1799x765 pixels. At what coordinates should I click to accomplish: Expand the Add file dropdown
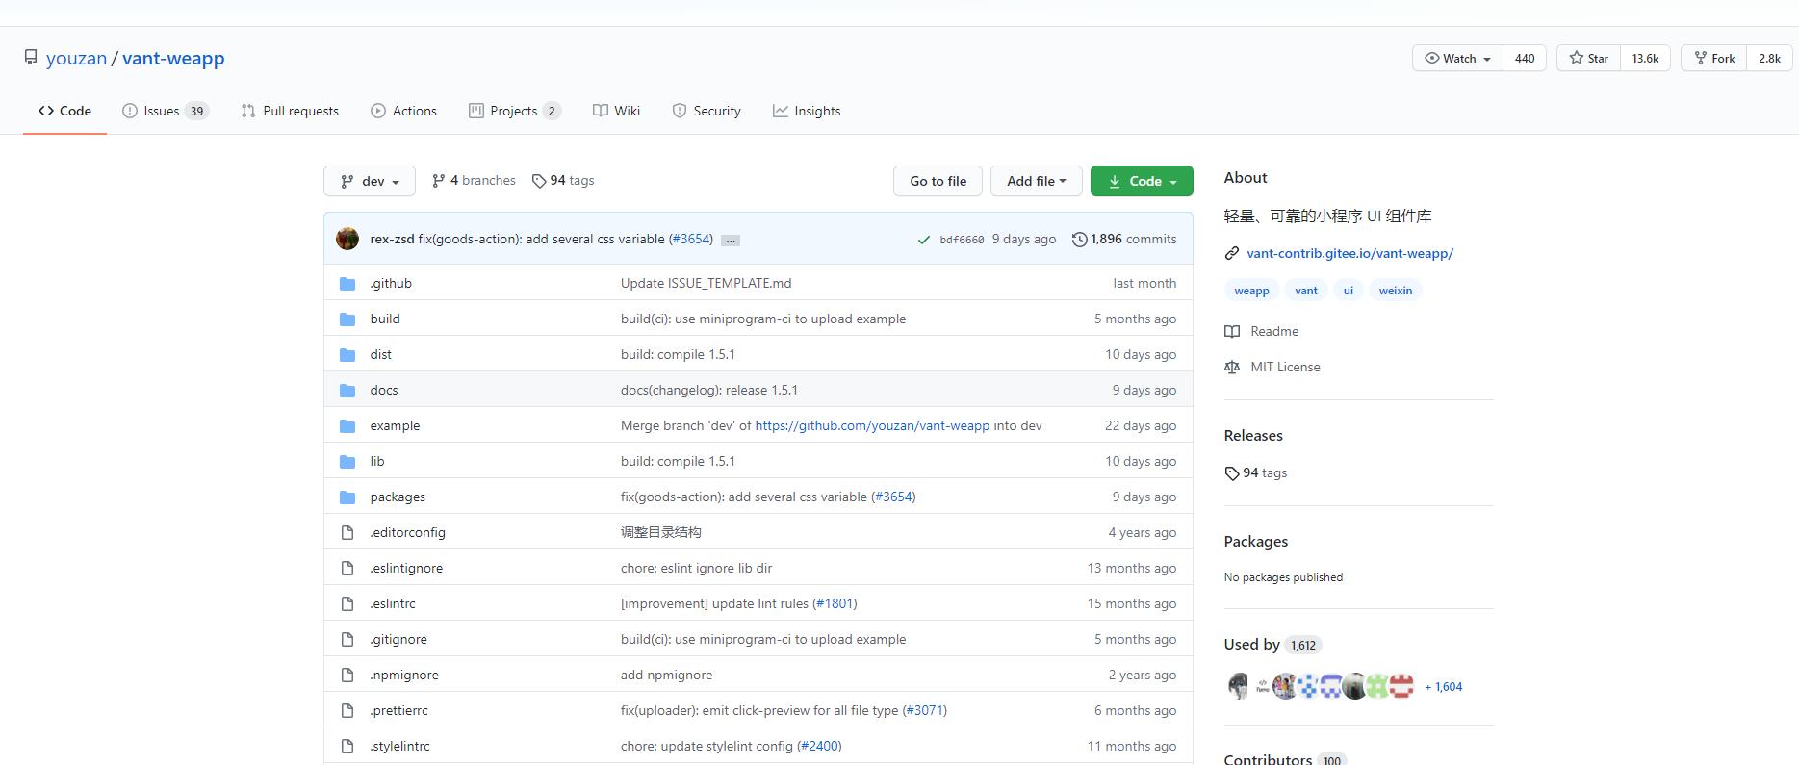(x=1036, y=181)
